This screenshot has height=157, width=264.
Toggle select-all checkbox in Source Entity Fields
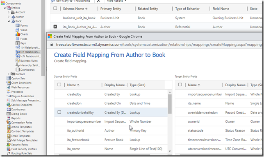(x=59, y=85)
